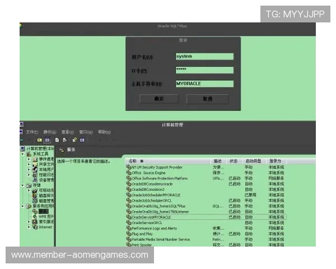336x269 pixels.
Task: Collapse the 存储 tree node
Action: (23, 185)
